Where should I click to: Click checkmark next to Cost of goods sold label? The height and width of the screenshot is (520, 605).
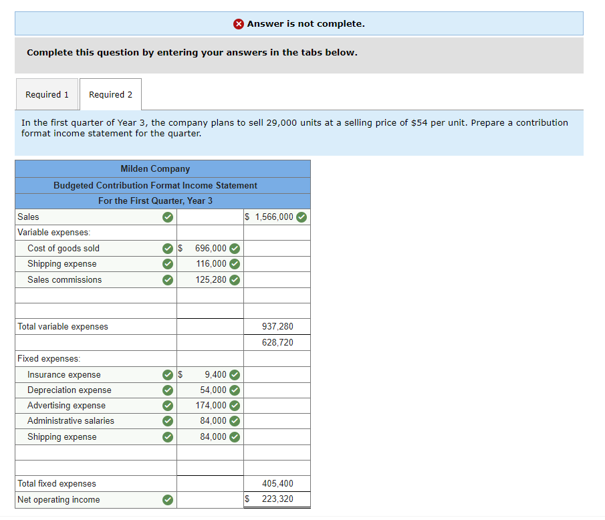click(167, 249)
